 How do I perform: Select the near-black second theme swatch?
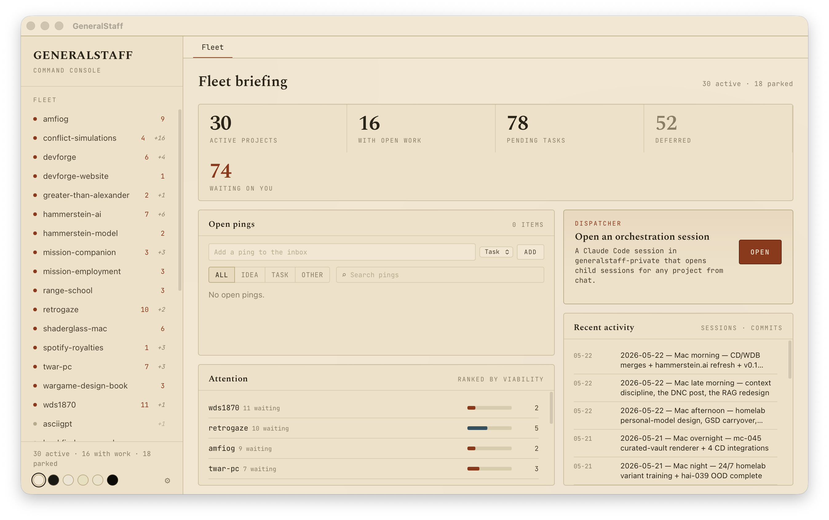53,480
